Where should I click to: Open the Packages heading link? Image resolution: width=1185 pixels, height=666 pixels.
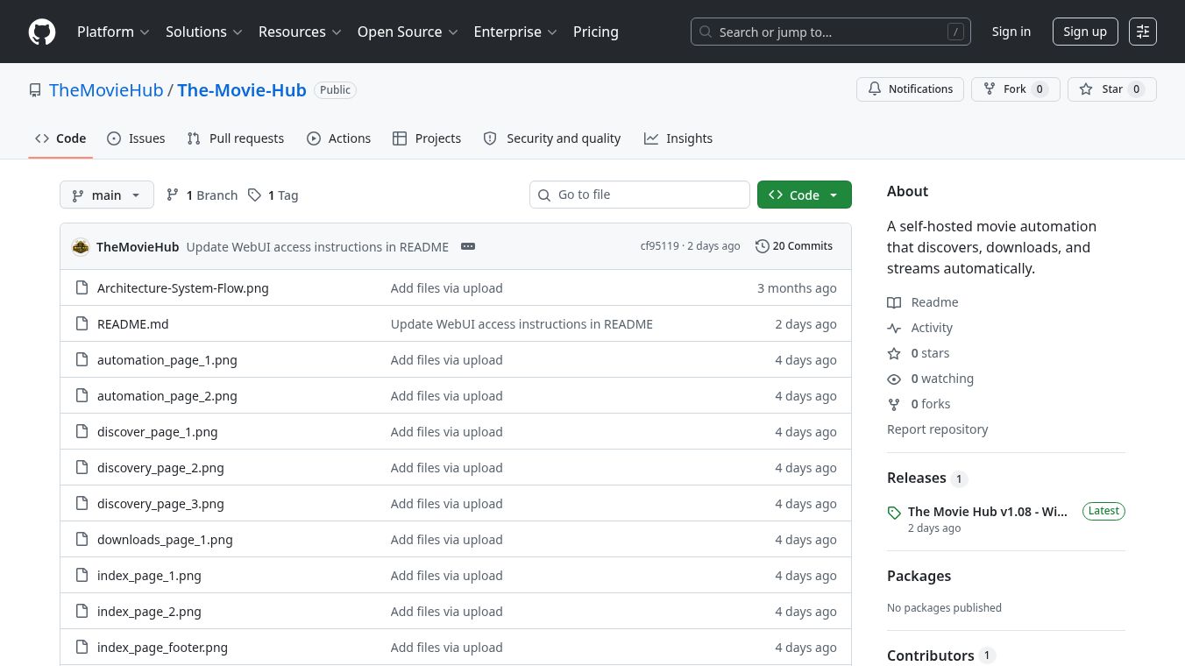919,576
